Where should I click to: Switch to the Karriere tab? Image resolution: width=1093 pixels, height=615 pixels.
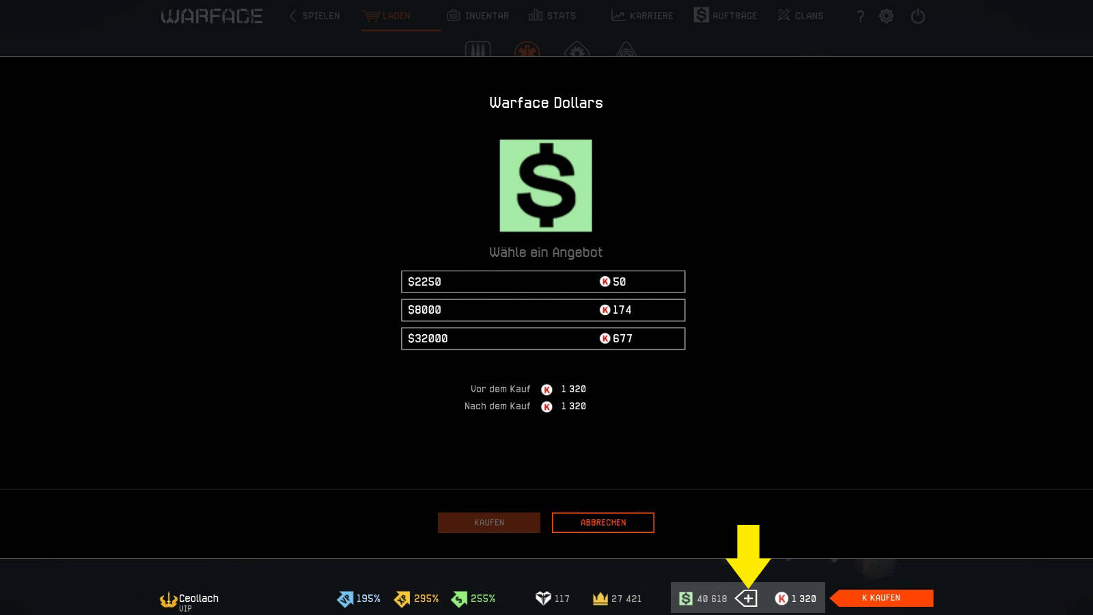coord(642,16)
